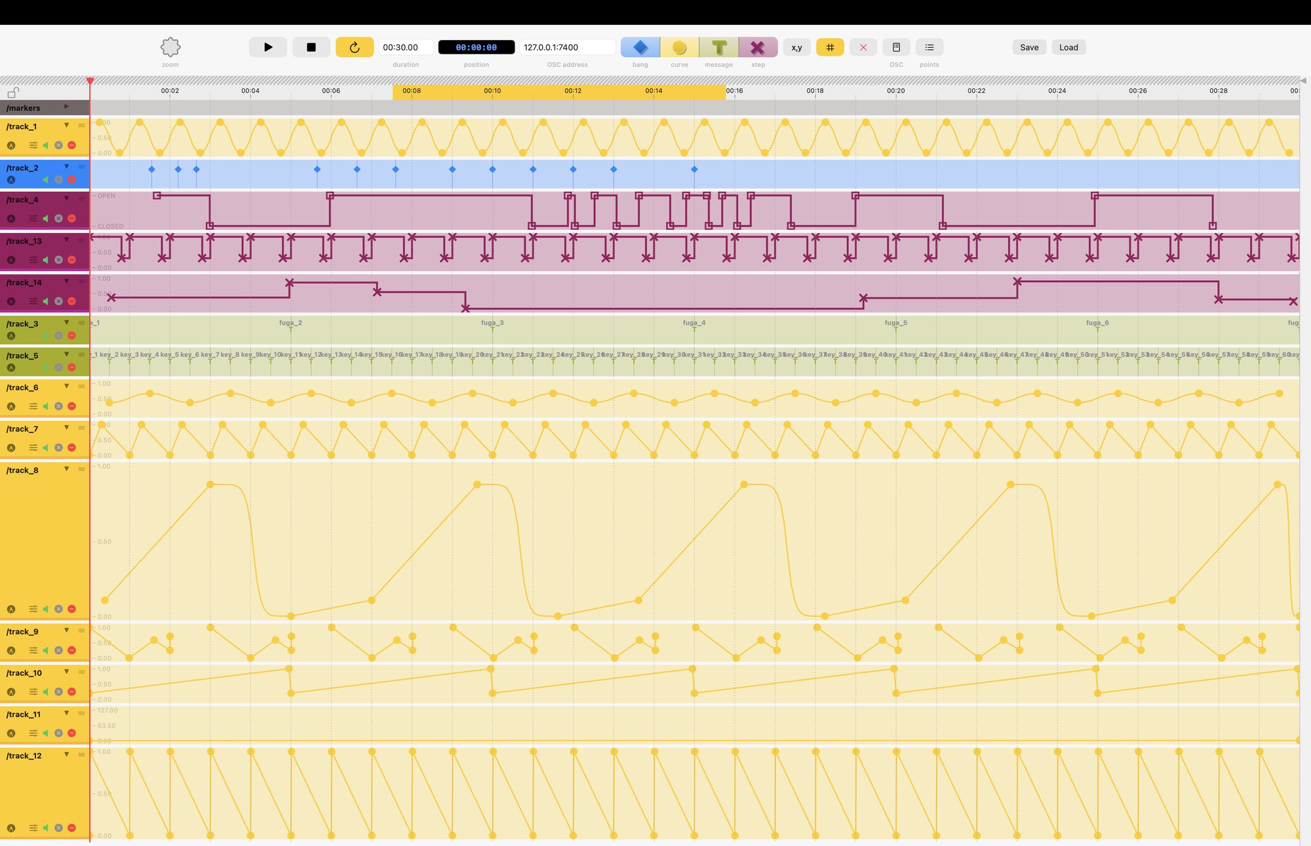
Task: Add a step track with the purple X
Action: tap(758, 47)
